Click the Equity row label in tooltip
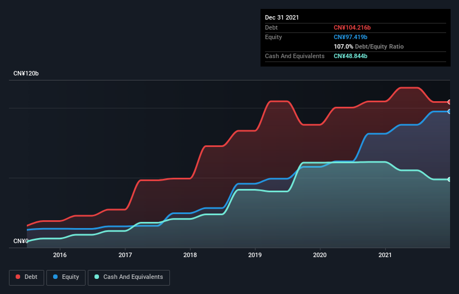The image size is (459, 294). [x=273, y=37]
